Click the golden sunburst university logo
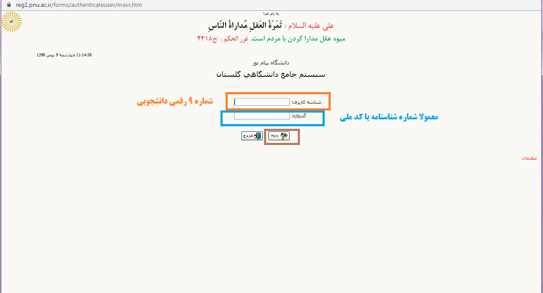The width and height of the screenshot is (543, 293). coord(12,22)
